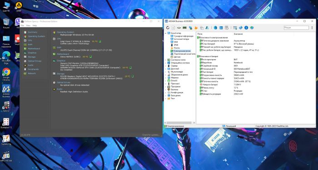Collapse the Комп'ютер tree node
Image resolution: width=318 pixels, height=170 pixels.
tap(166, 33)
